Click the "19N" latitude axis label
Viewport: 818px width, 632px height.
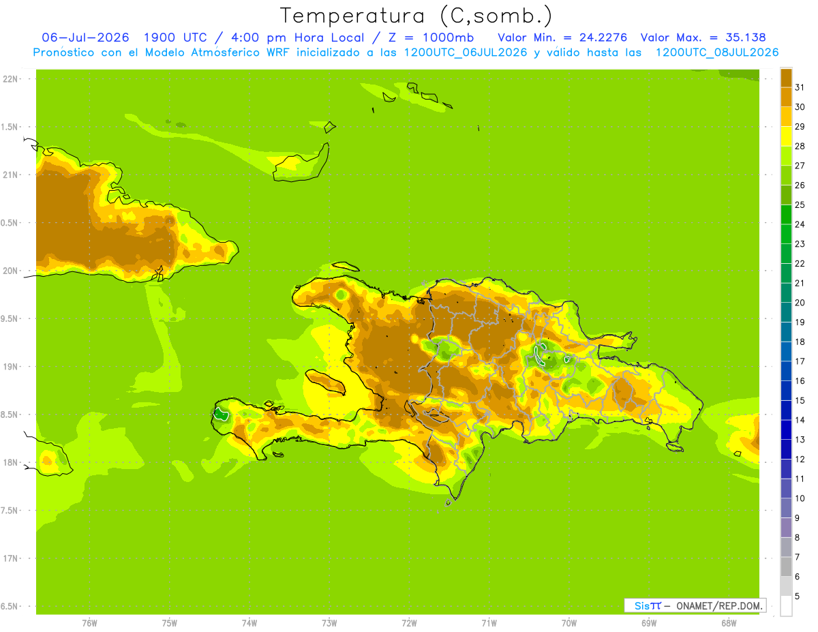tap(10, 367)
